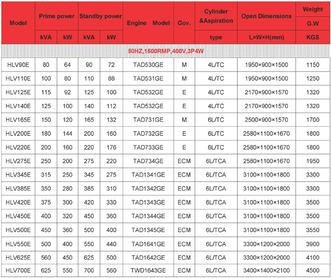Select model HLV275E

coord(18,161)
